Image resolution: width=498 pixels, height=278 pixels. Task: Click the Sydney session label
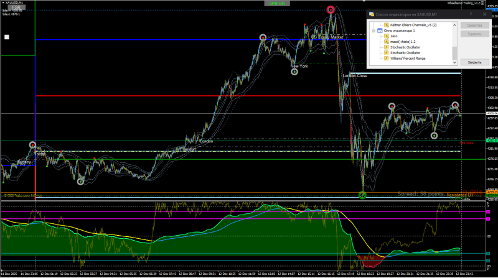[24, 162]
